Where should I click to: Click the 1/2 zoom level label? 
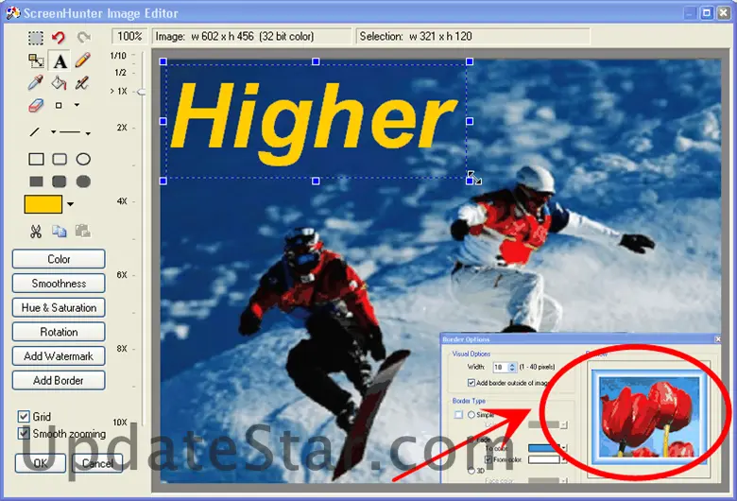click(x=120, y=73)
